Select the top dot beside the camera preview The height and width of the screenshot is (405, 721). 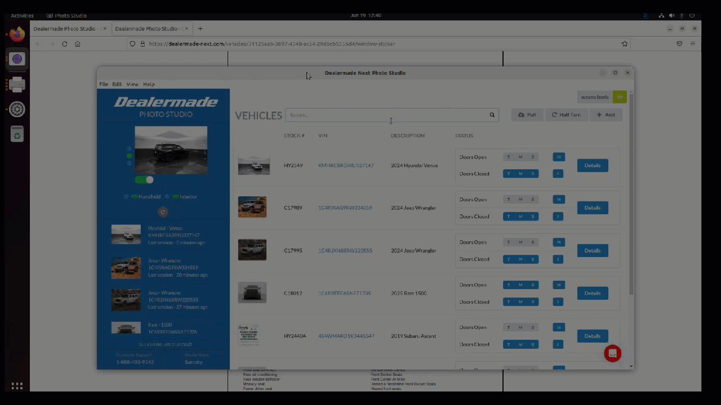[129, 149]
